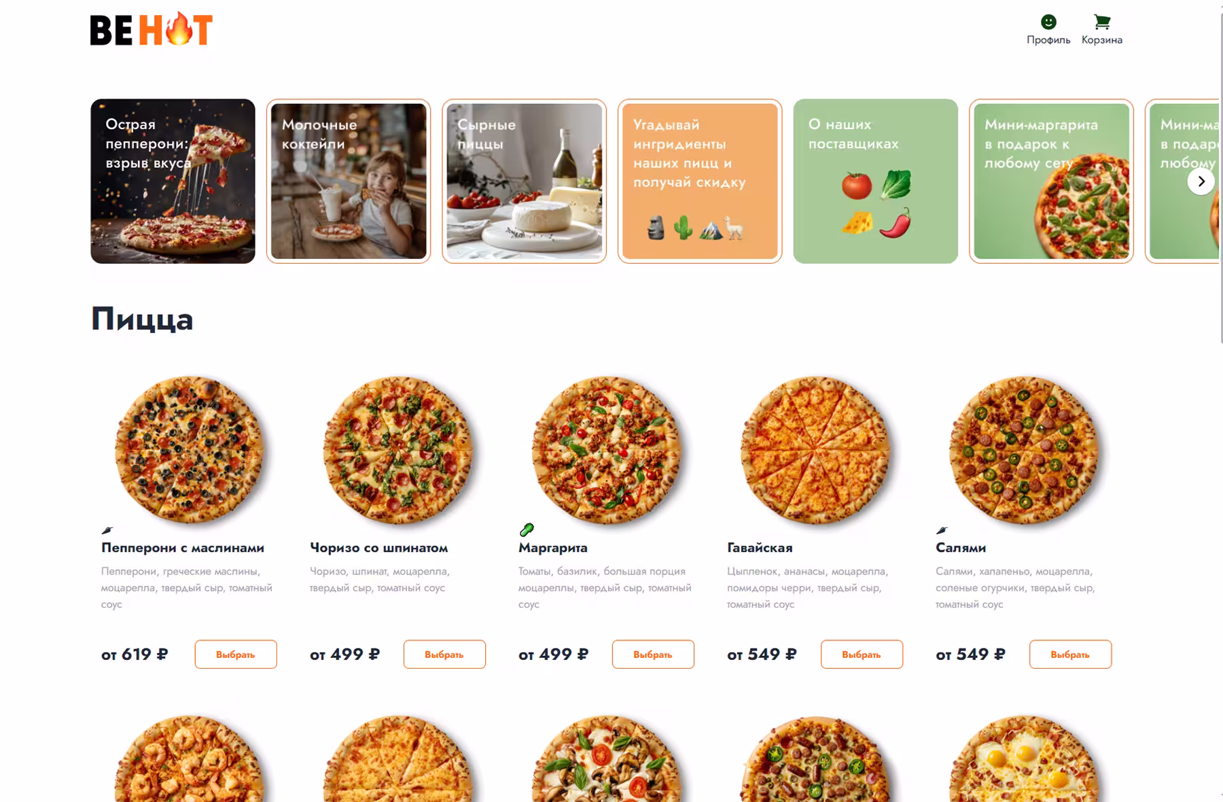The height and width of the screenshot is (802, 1223).
Task: Open the О наших поставщиках story card
Action: pyautogui.click(x=876, y=181)
